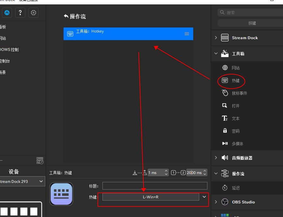This screenshot has width=283, height=217.
Task: Click the L-Win+R hotkey field
Action: [x=151, y=197]
